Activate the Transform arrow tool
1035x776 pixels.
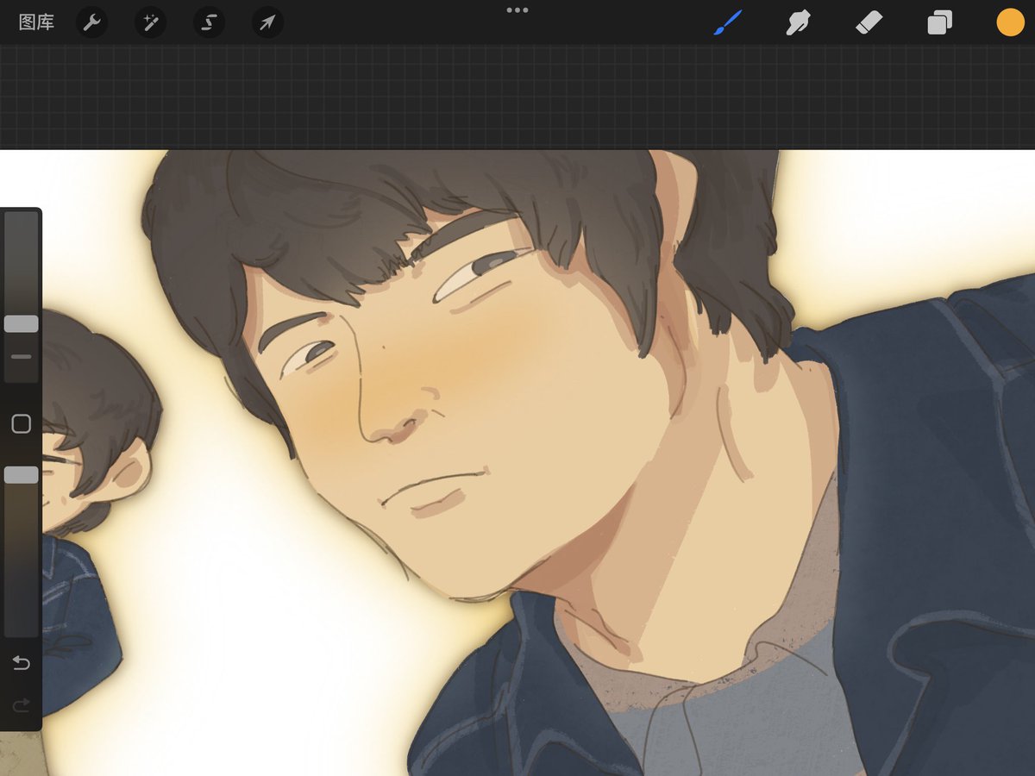pyautogui.click(x=267, y=22)
